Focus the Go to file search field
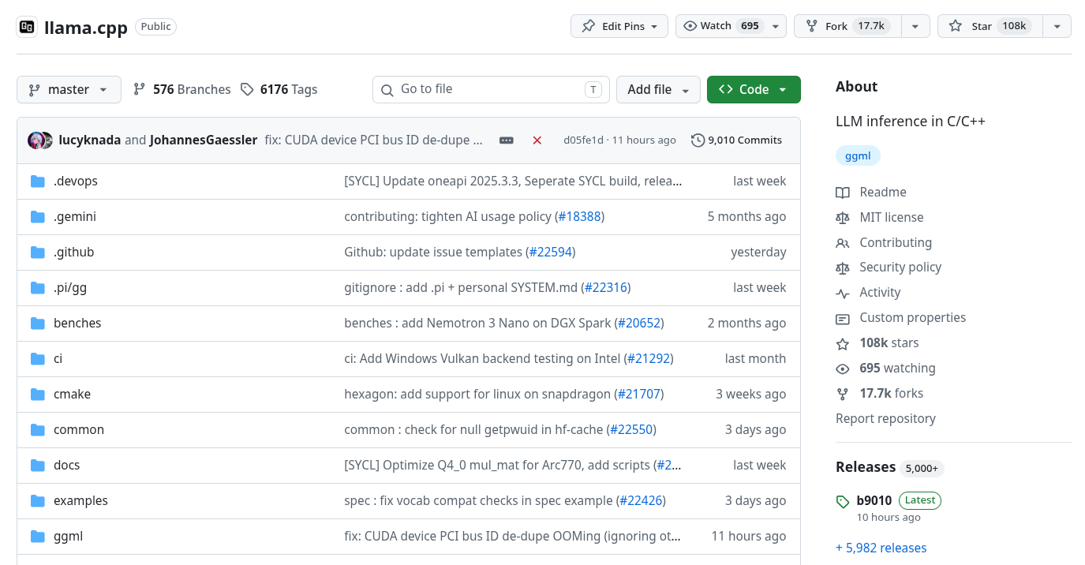 click(491, 89)
